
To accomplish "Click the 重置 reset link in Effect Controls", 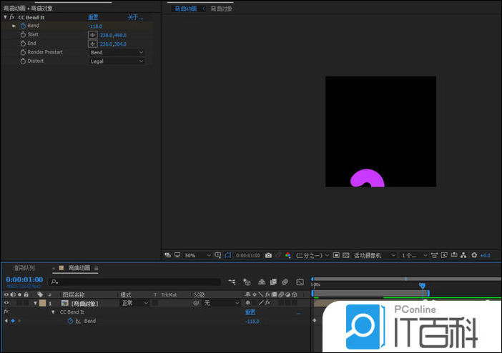I will point(93,16).
